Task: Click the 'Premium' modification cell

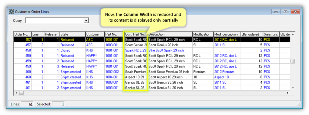Action: pyautogui.click(x=203, y=72)
